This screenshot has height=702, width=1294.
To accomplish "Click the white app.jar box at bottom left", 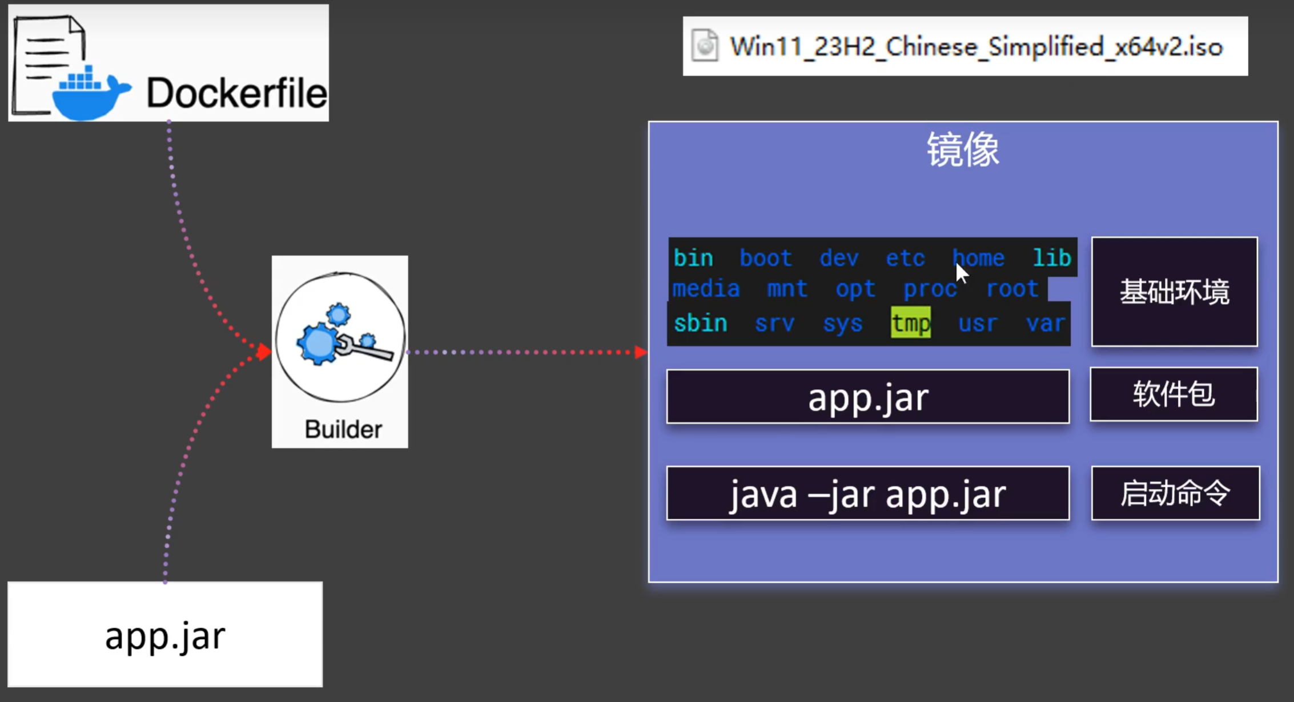I will click(x=165, y=635).
